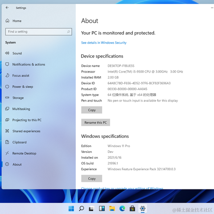214x214 pixels.
Task: Select device name DESKTOP-F1BUESS text
Action: tap(121, 66)
